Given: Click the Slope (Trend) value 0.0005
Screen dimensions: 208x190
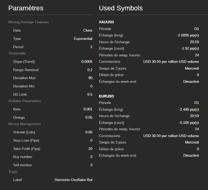Looking at the screenshot, I should pos(87,62).
